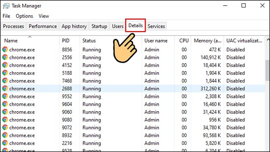Switch to the Services tab

tap(156, 26)
